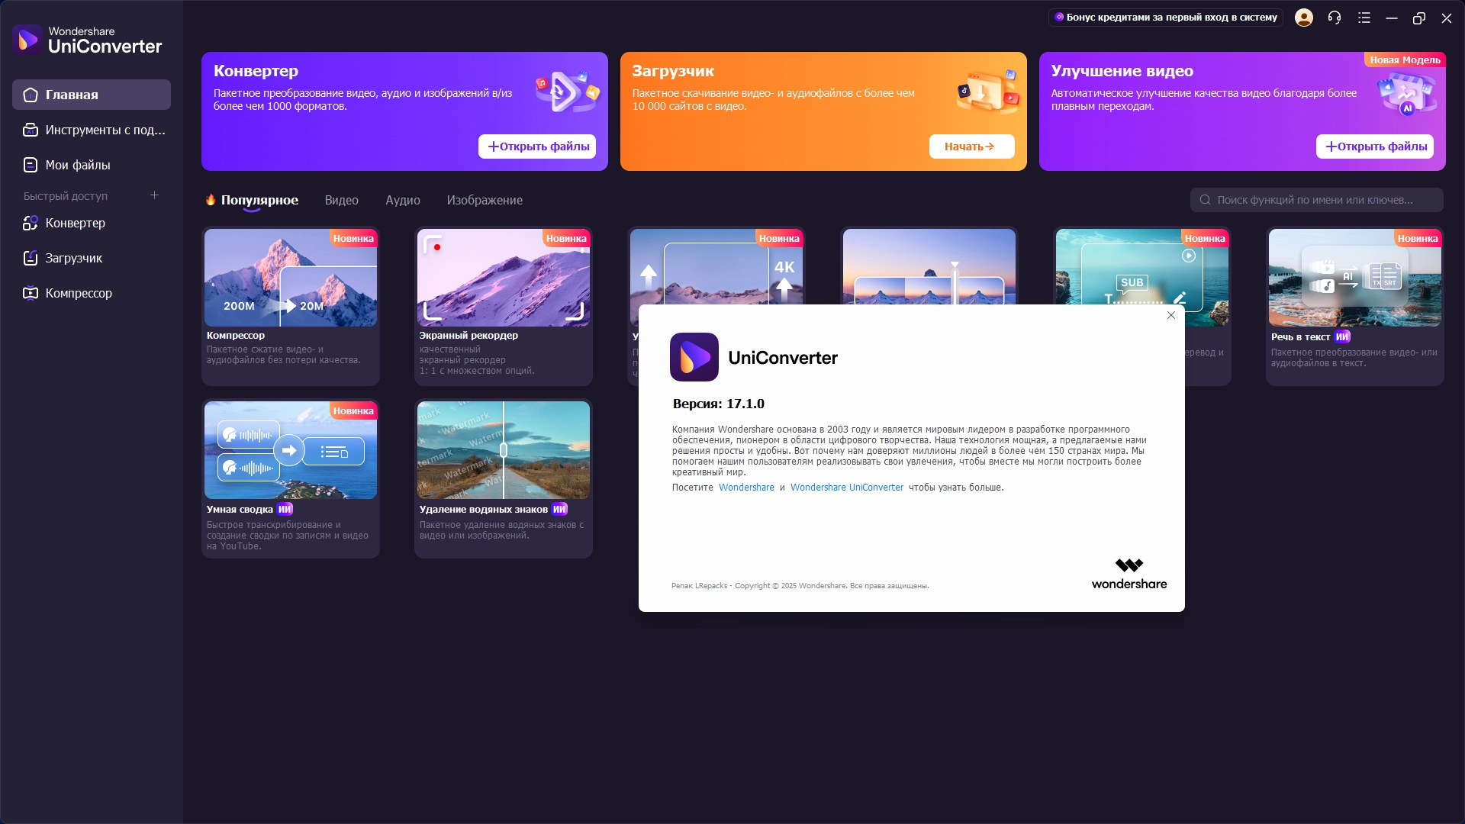Open Компрессор in the sidebar
The height and width of the screenshot is (824, 1465).
78,293
